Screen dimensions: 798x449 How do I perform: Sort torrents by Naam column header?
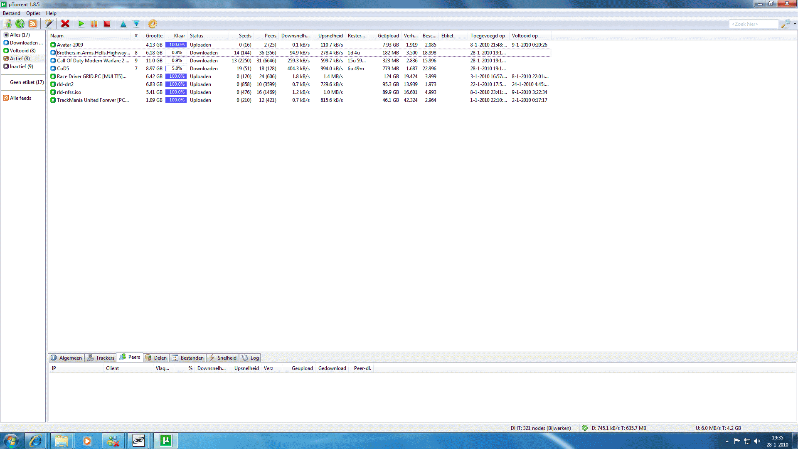click(x=90, y=36)
